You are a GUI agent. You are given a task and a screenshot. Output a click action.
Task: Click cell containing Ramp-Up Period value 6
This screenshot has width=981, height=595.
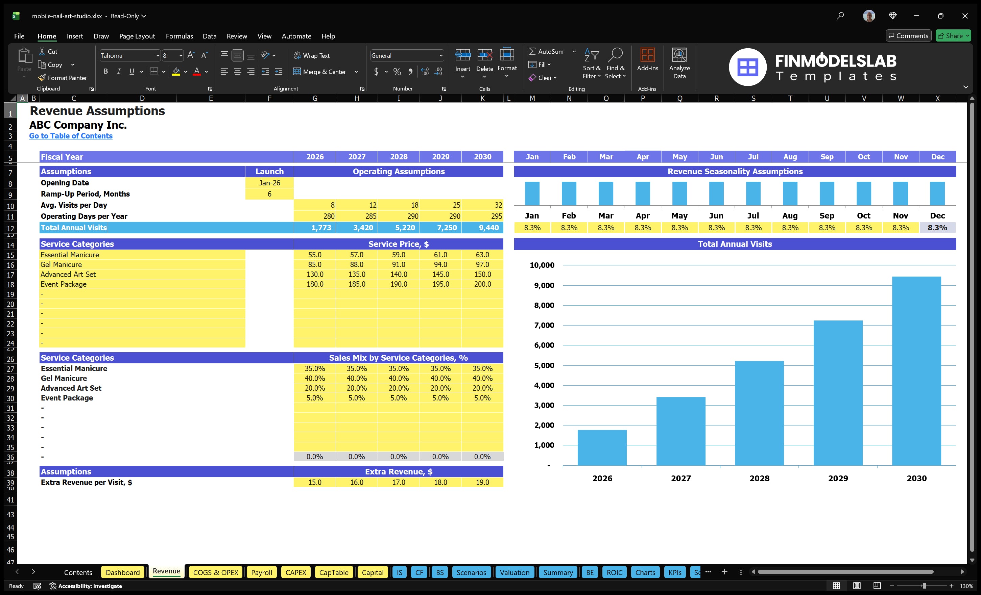269,194
